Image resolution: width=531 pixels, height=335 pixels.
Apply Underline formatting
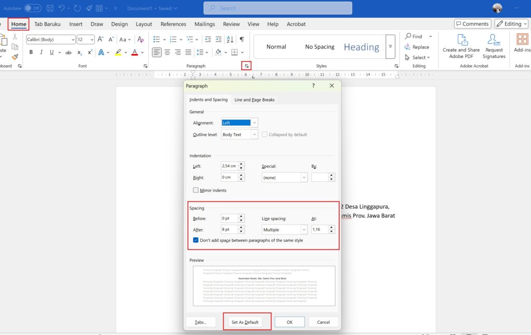(x=51, y=52)
